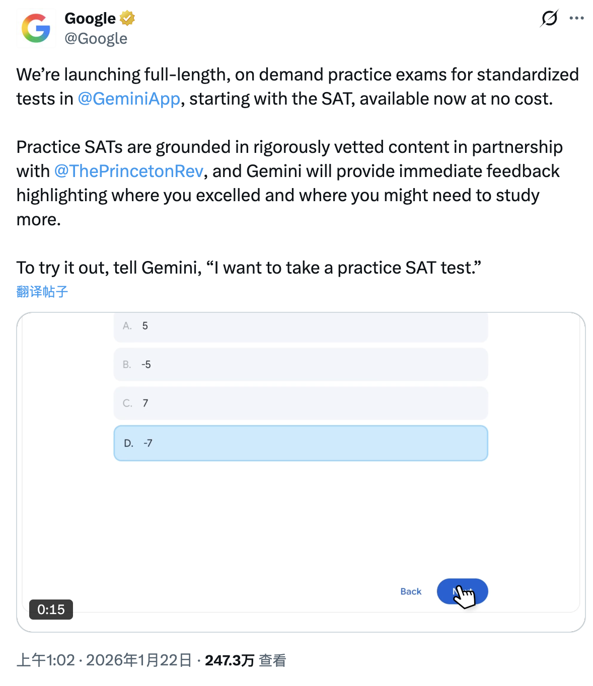593x686 pixels.
Task: Select answer option A, 5
Action: (301, 326)
